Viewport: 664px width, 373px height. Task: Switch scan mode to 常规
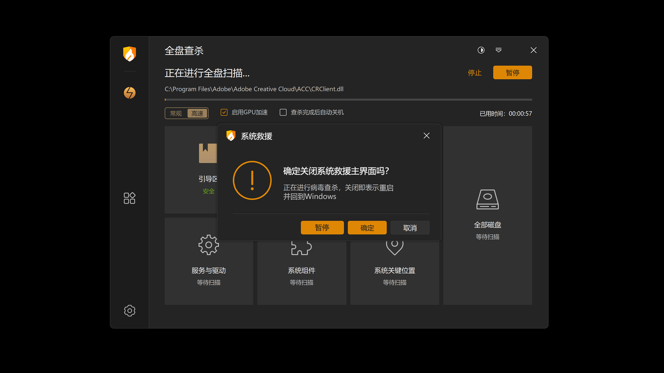click(x=176, y=113)
